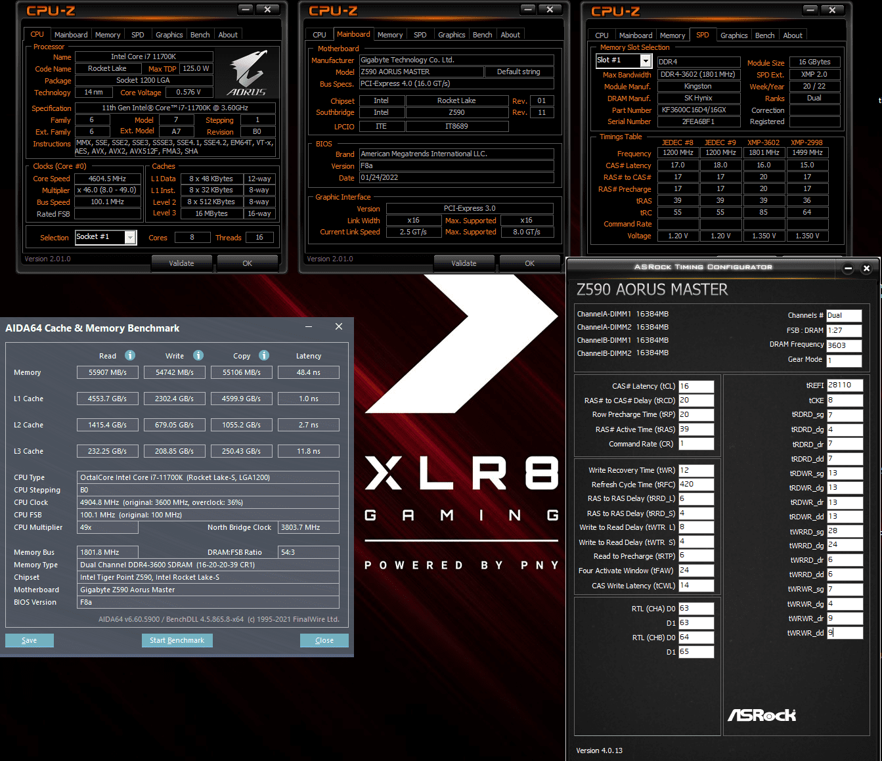Click Save button in AIDA64 benchmark

(30, 640)
